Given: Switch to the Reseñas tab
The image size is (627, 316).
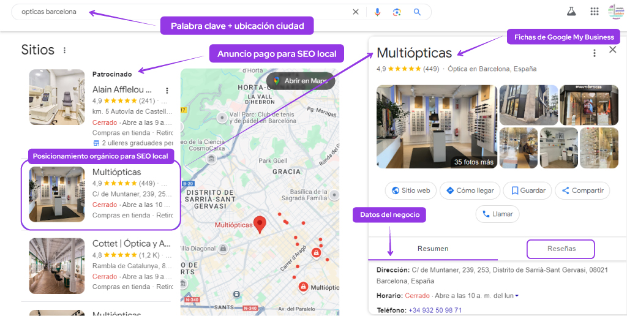Looking at the screenshot, I should pyautogui.click(x=561, y=249).
